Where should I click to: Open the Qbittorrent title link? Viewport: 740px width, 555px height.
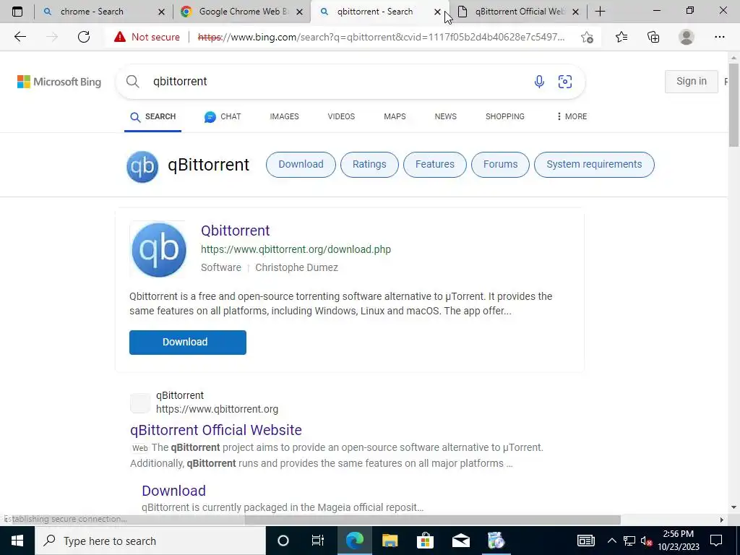[x=235, y=231]
